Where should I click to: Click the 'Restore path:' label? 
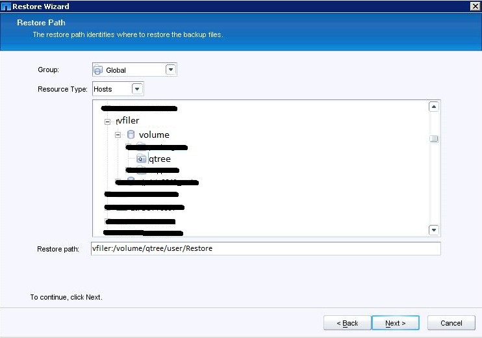pos(58,249)
